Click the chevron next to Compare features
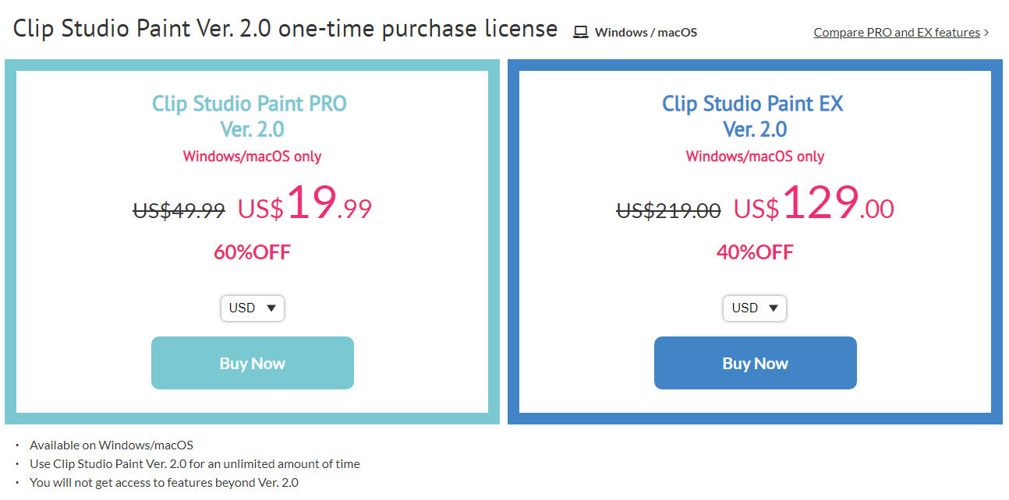 (986, 32)
